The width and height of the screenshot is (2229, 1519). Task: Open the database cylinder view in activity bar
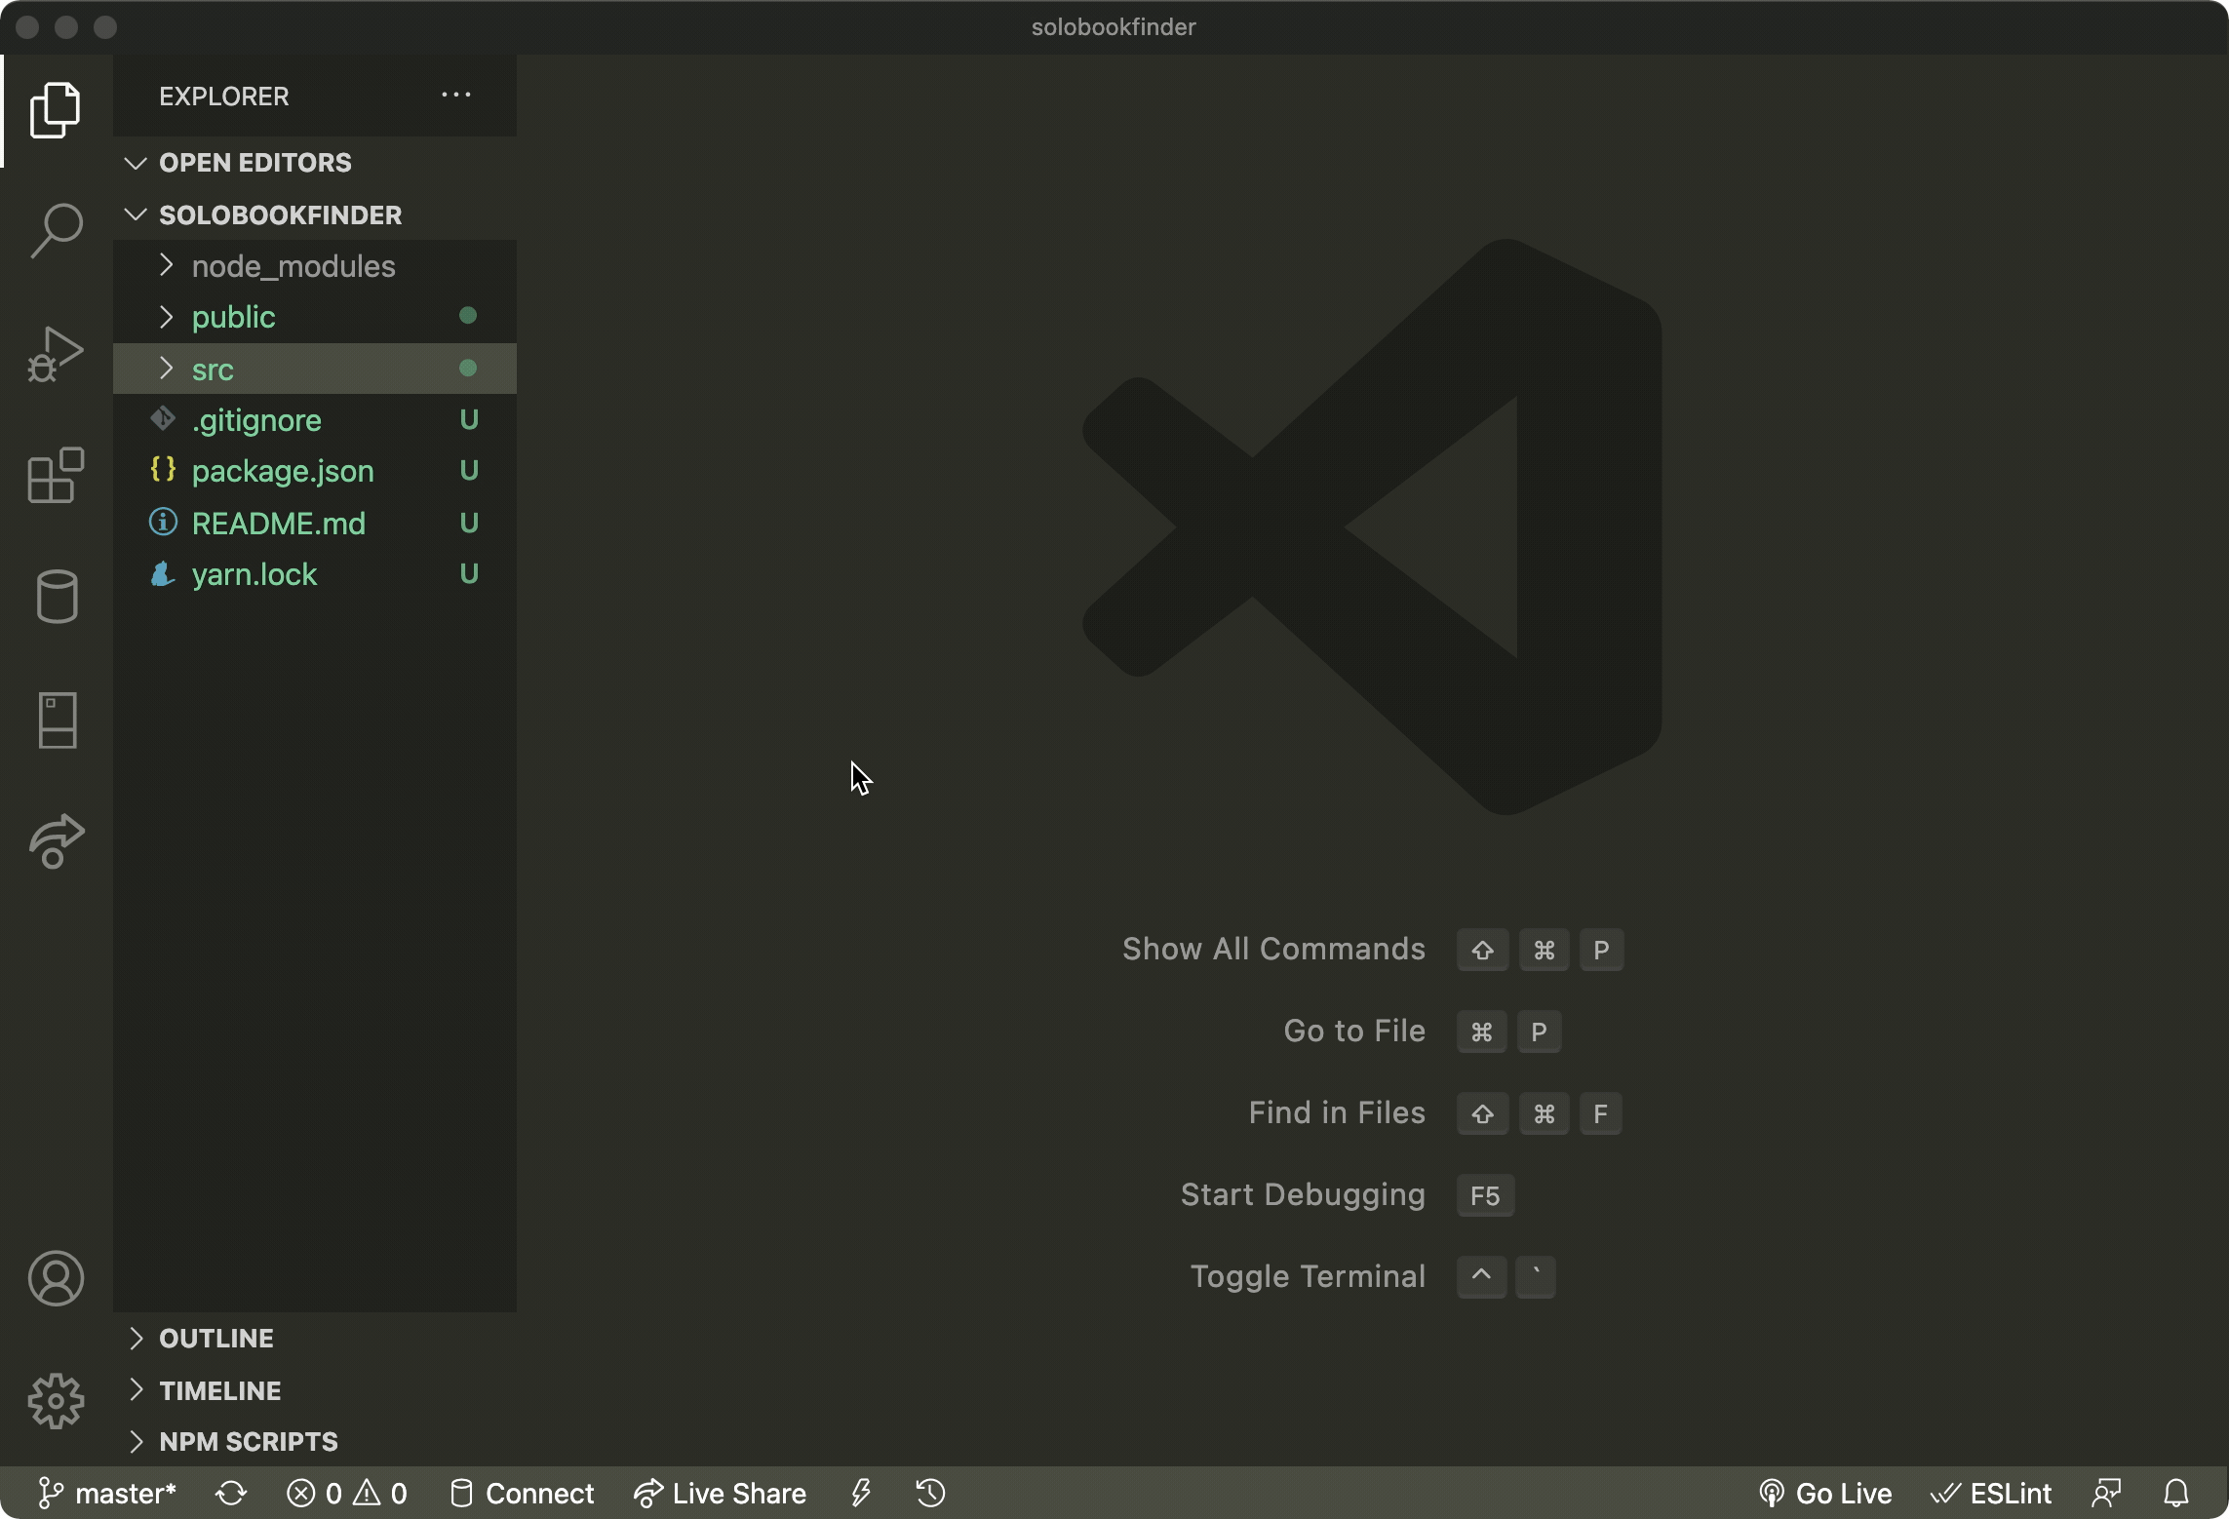(57, 596)
